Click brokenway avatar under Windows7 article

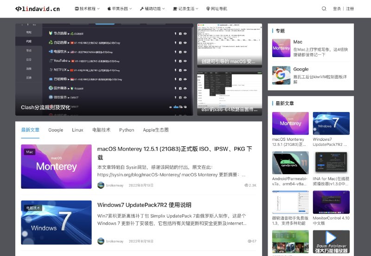coord(101,241)
